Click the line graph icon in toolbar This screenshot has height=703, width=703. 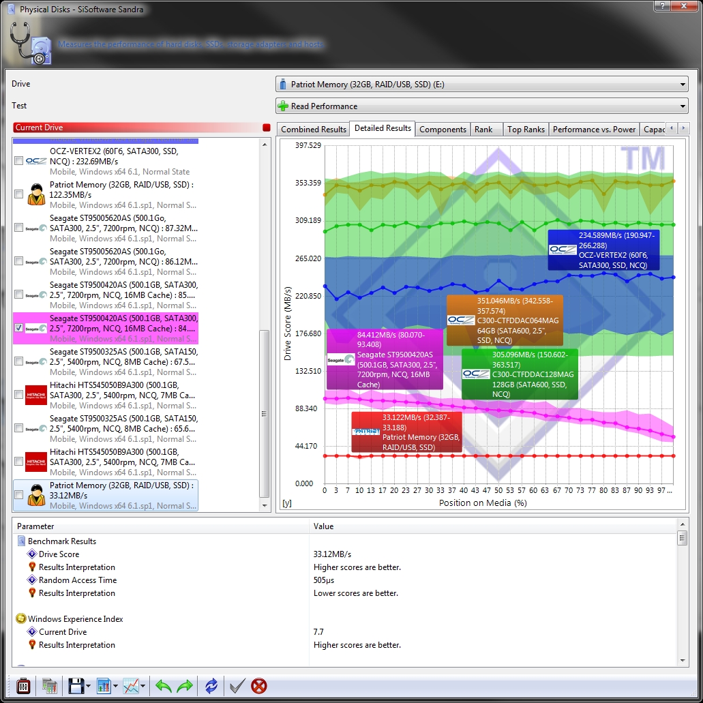point(131,686)
